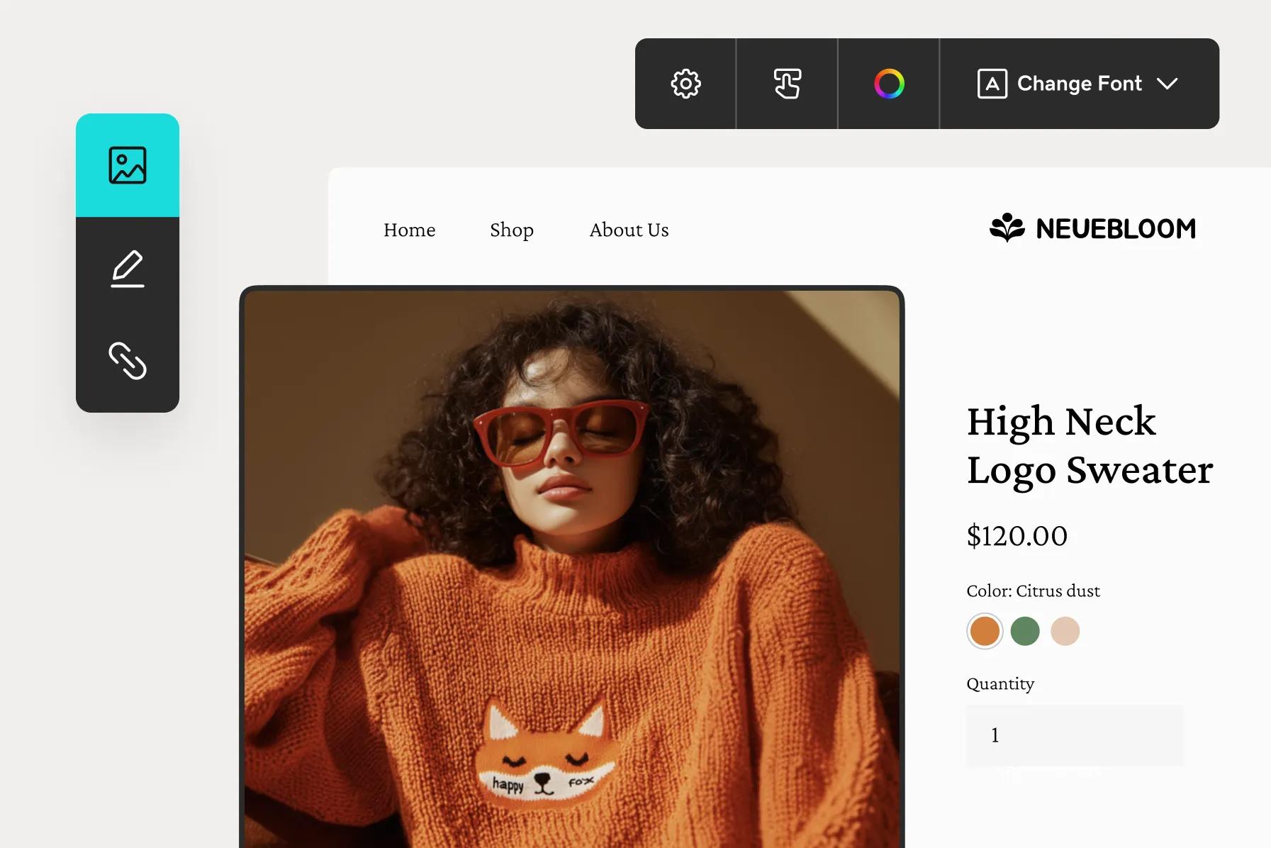Select the text styling tool
Screen dimensions: 1271x848
click(x=787, y=83)
